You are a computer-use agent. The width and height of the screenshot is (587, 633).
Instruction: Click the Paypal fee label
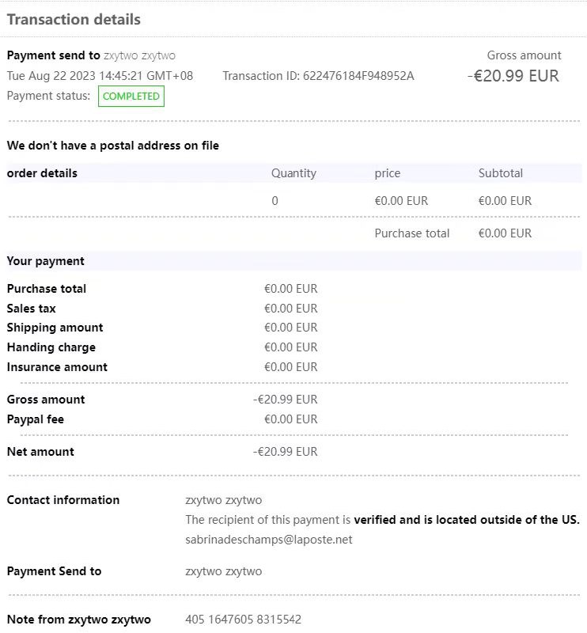point(36,419)
